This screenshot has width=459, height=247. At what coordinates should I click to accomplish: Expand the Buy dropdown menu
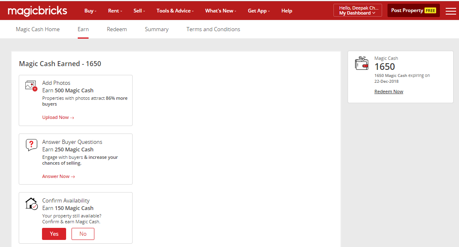coord(90,11)
